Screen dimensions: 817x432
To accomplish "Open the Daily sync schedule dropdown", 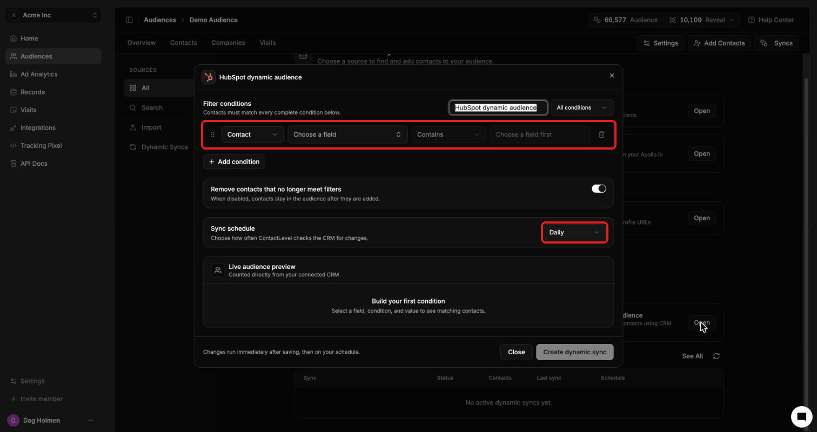I will [574, 232].
